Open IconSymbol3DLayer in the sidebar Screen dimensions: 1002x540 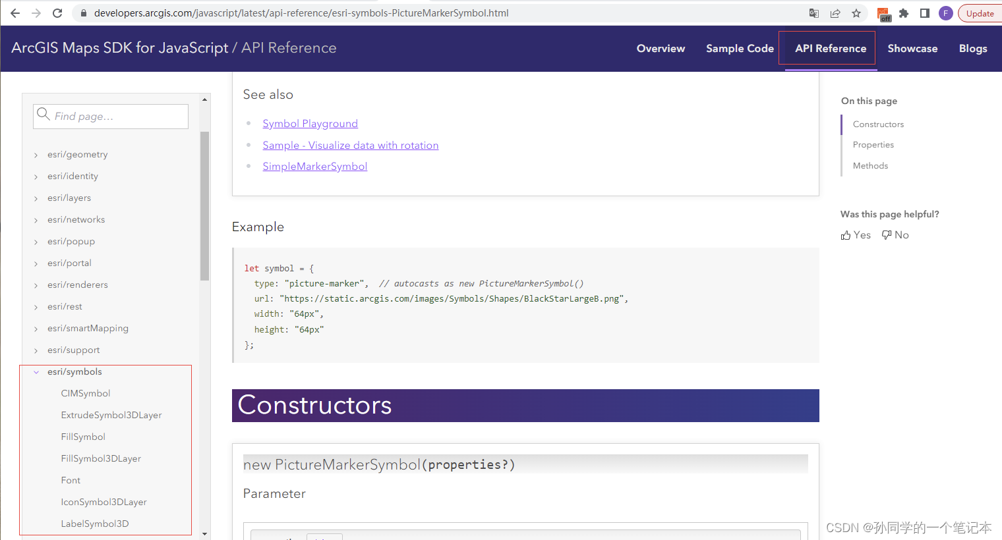103,502
